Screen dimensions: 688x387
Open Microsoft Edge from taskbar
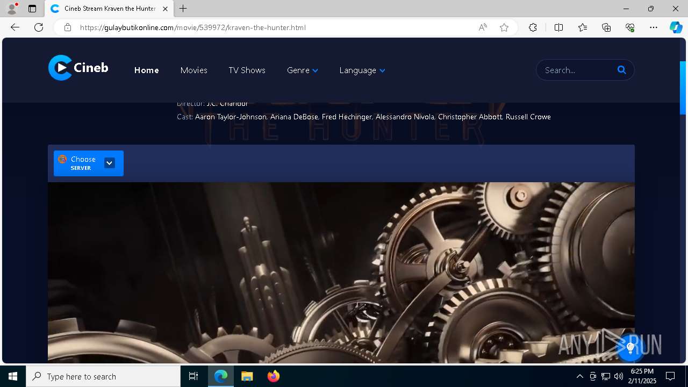221,376
